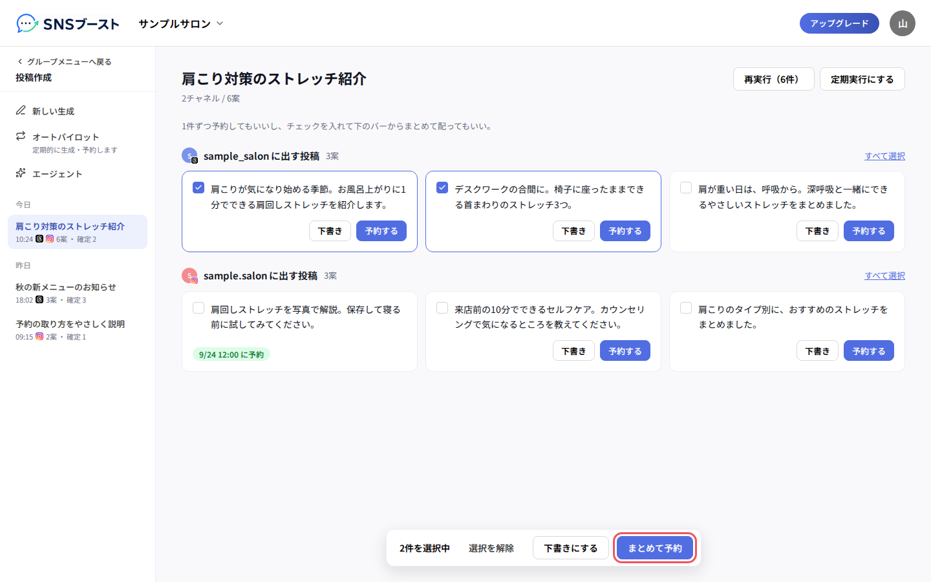The height and width of the screenshot is (582, 931).
Task: Open the 秋の新メニューのお知らせ history entry
Action: [x=78, y=292]
